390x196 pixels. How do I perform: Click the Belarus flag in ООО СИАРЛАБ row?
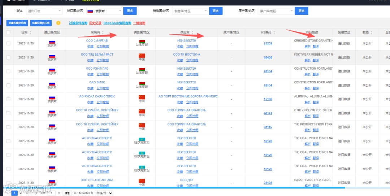(x=142, y=42)
